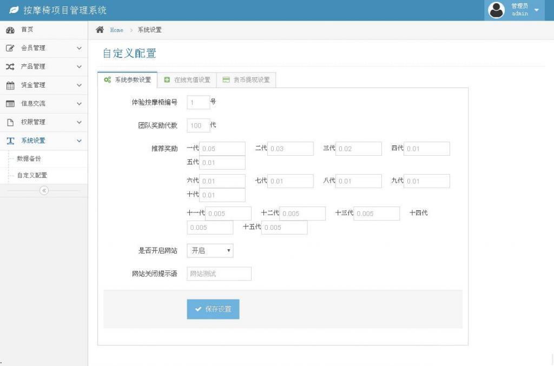The image size is (554, 366).
Task: Focus the 十二代 reward input
Action: 302,214
